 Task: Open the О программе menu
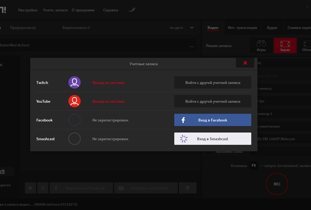pyautogui.click(x=83, y=10)
